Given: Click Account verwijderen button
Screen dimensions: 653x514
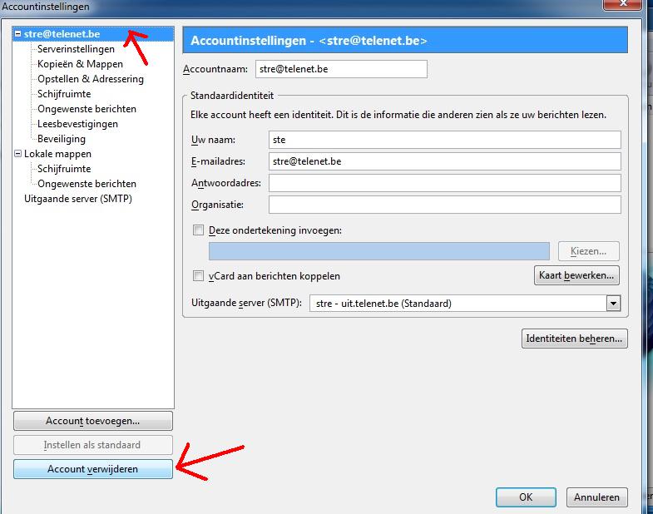Looking at the screenshot, I should click(x=93, y=469).
